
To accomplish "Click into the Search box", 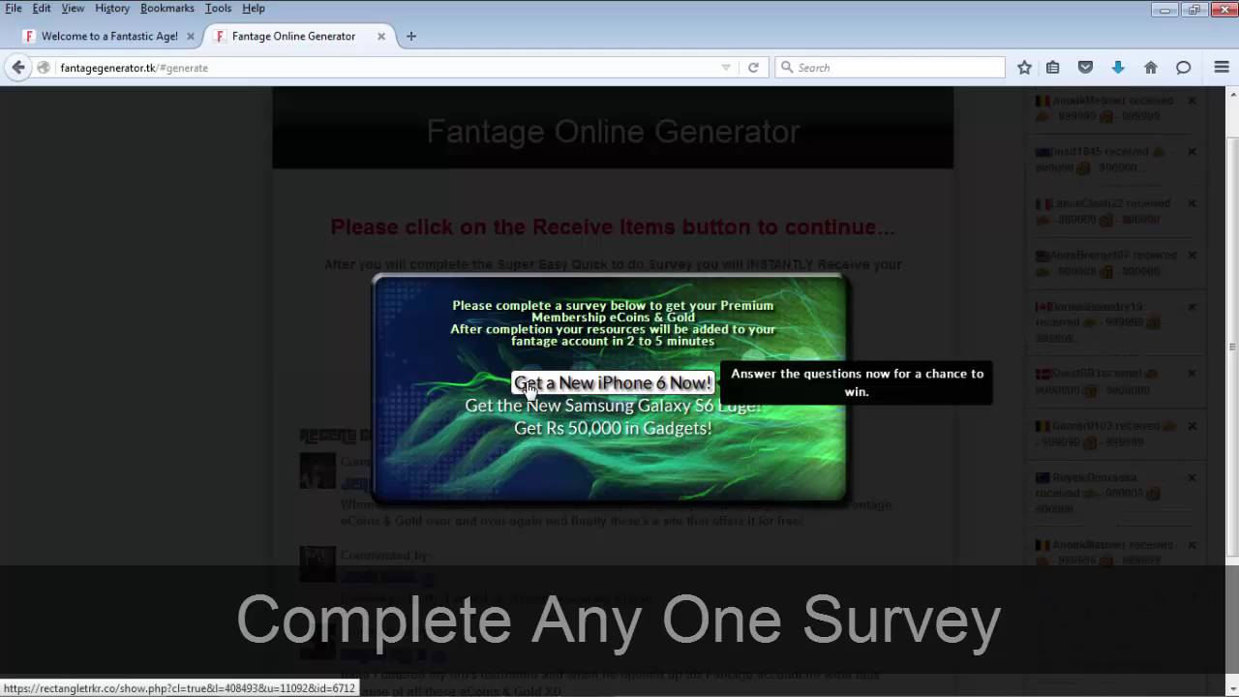I will 891,68.
